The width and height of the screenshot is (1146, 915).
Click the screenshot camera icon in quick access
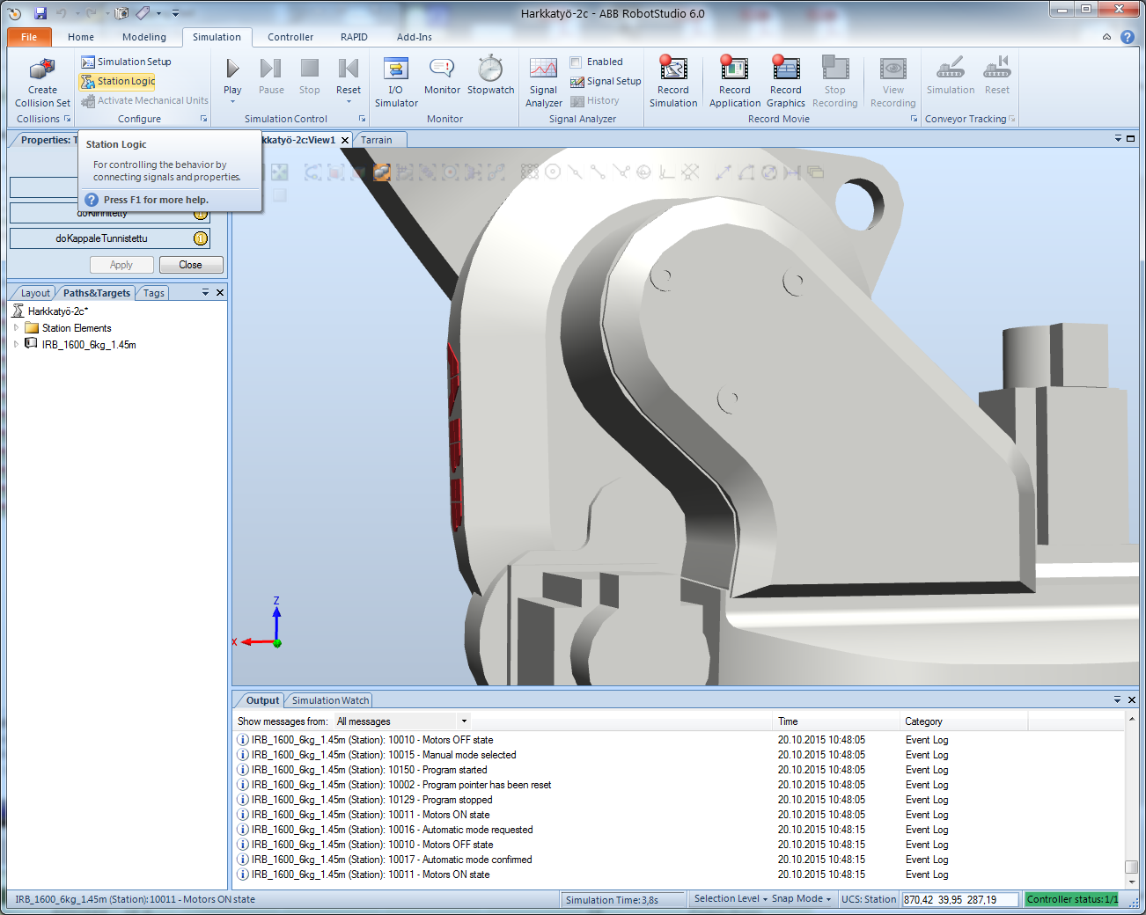pyautogui.click(x=121, y=13)
